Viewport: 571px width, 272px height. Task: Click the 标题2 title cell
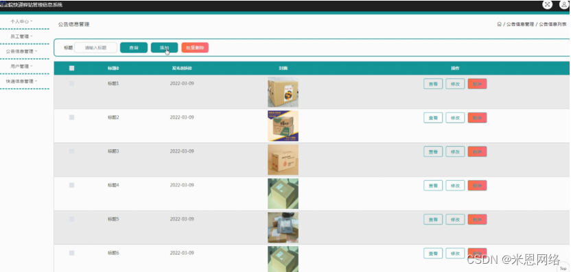click(x=113, y=117)
